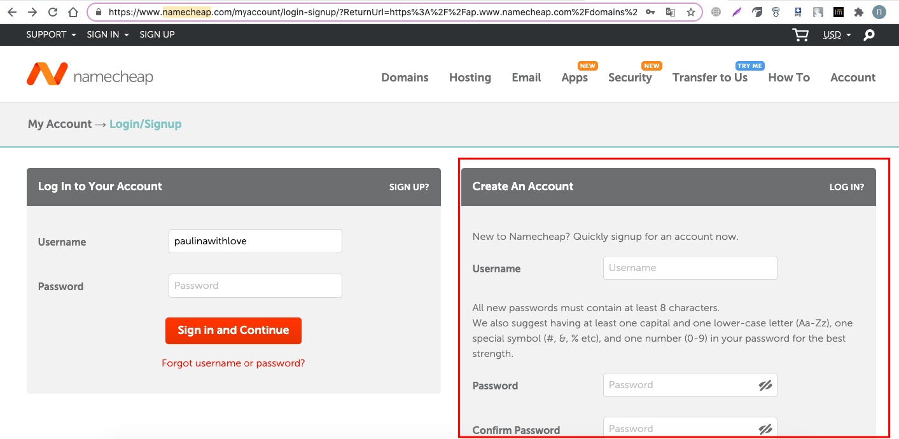Show password in signup Password field

coord(765,385)
